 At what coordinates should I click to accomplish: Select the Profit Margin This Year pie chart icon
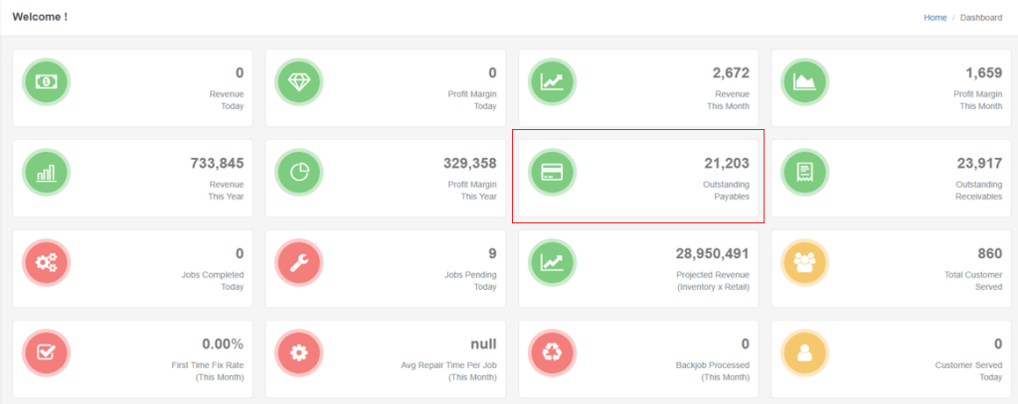pyautogui.click(x=299, y=173)
